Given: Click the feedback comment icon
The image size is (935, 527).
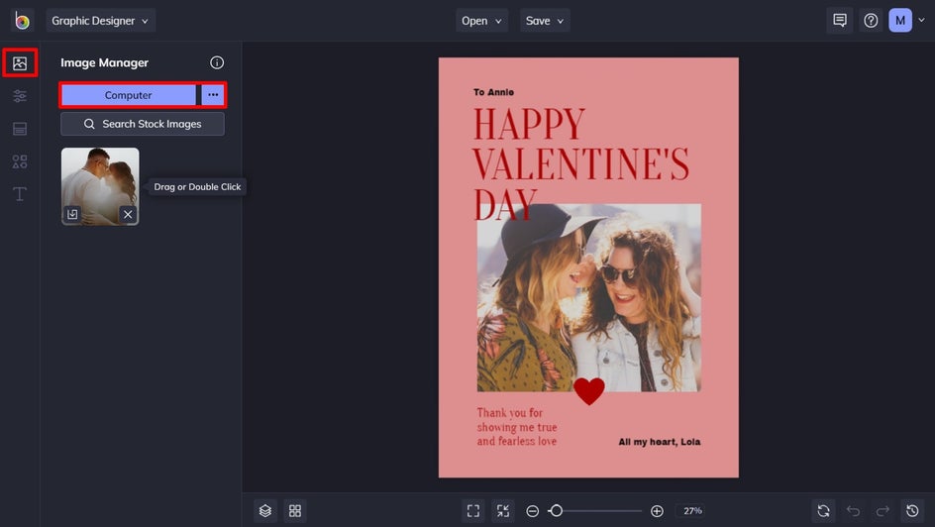Looking at the screenshot, I should [x=840, y=21].
